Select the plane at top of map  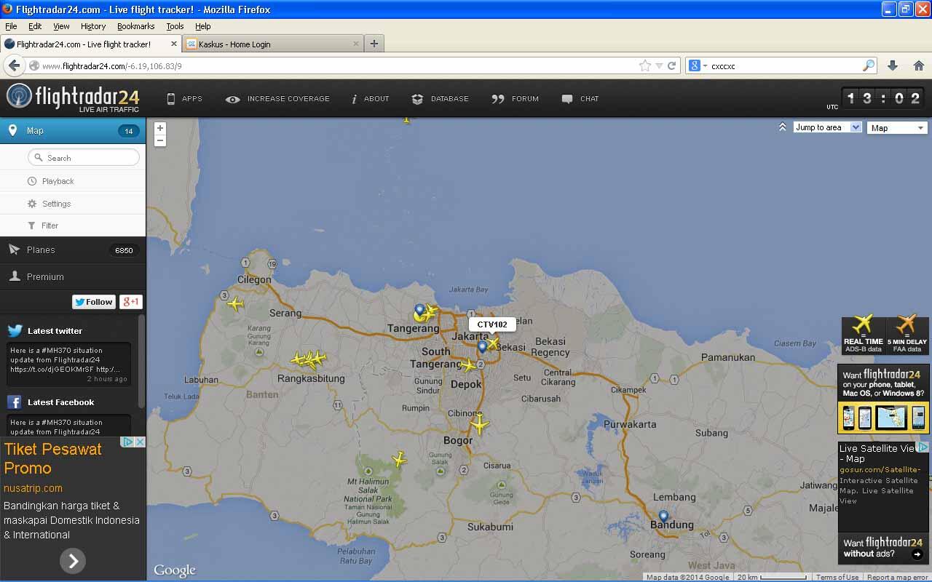tap(406, 119)
